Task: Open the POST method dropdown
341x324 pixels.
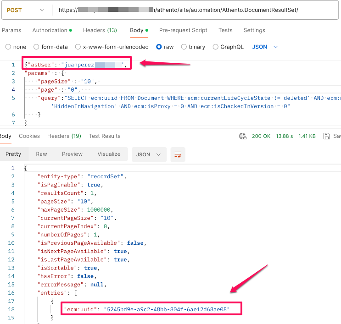Action: [26, 10]
